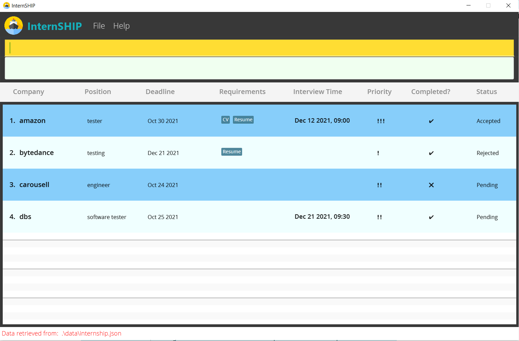Select the carousell company name
This screenshot has height=341, width=519.
[x=34, y=185]
